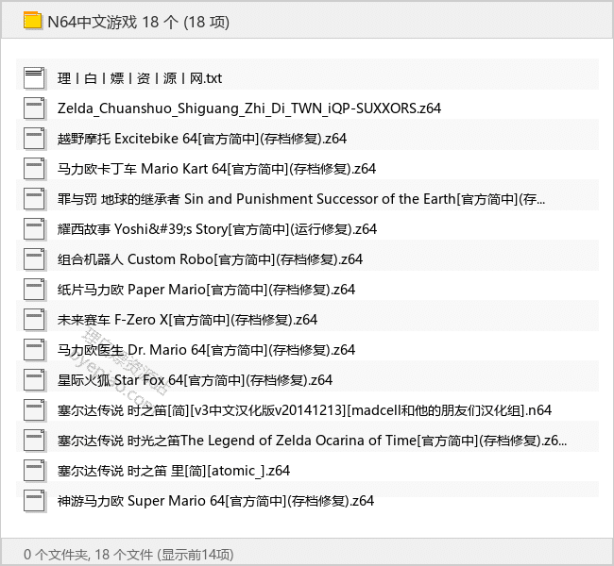Click file icon beside Excitebike 64
Screen dimensions: 614x566
coord(34,138)
